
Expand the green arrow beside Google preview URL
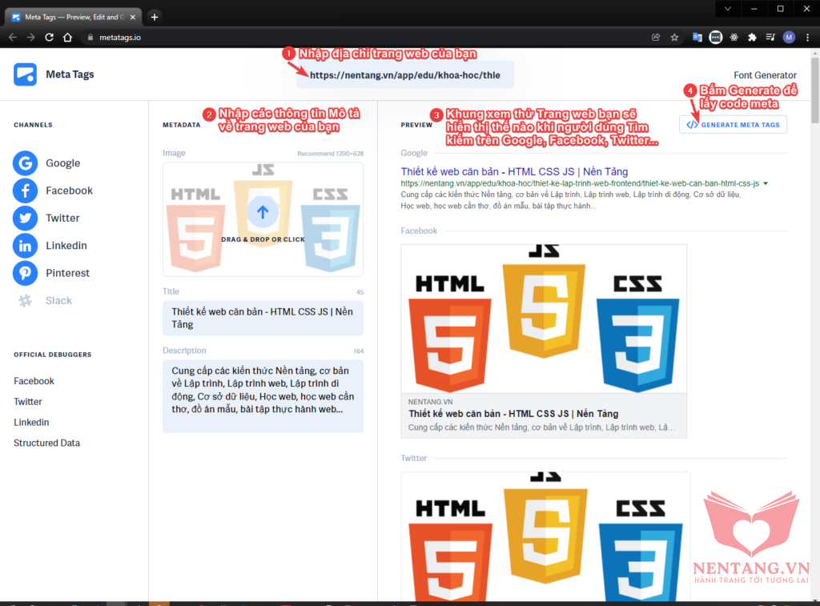point(766,184)
